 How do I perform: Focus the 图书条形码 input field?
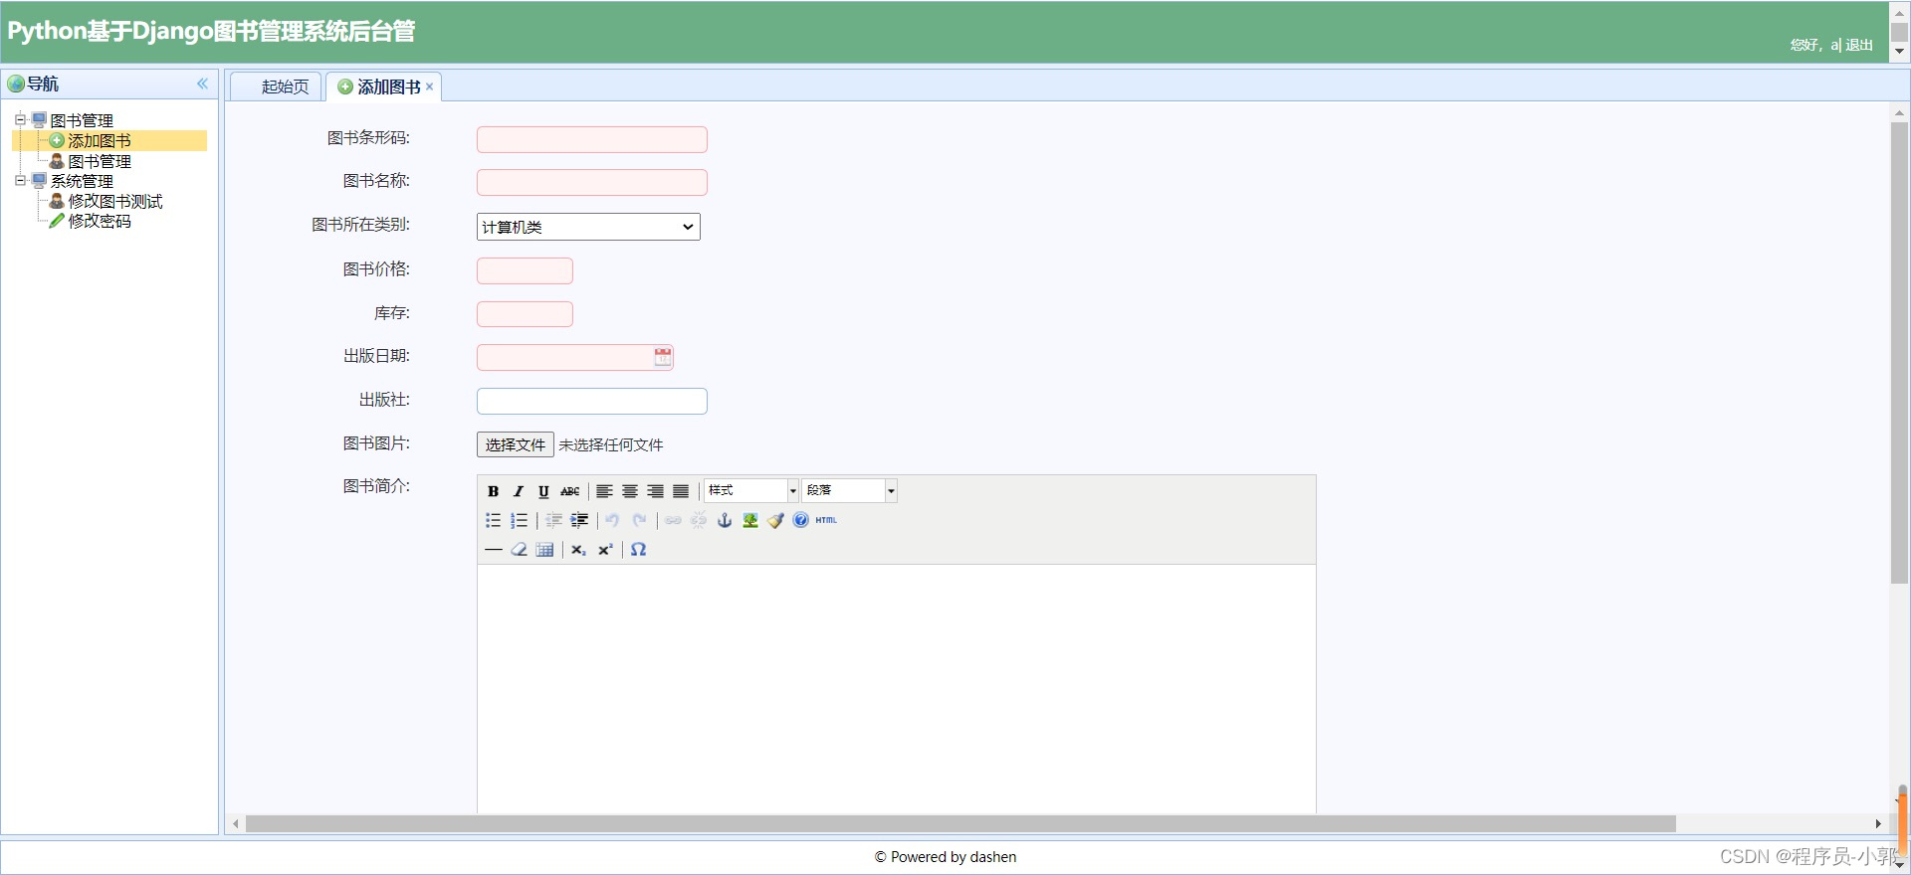[x=592, y=139]
